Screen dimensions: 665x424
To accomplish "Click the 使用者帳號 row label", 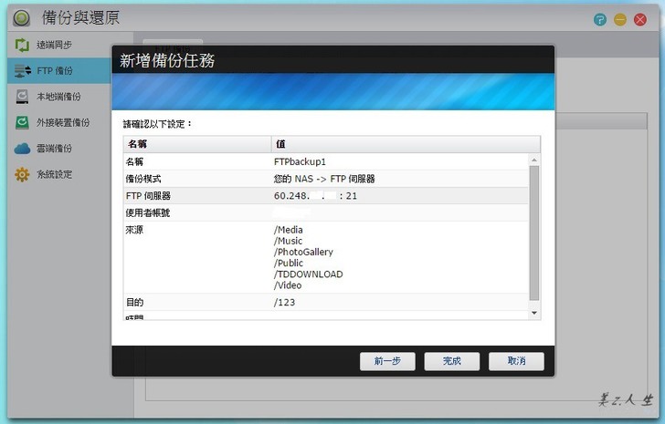I will tap(148, 212).
